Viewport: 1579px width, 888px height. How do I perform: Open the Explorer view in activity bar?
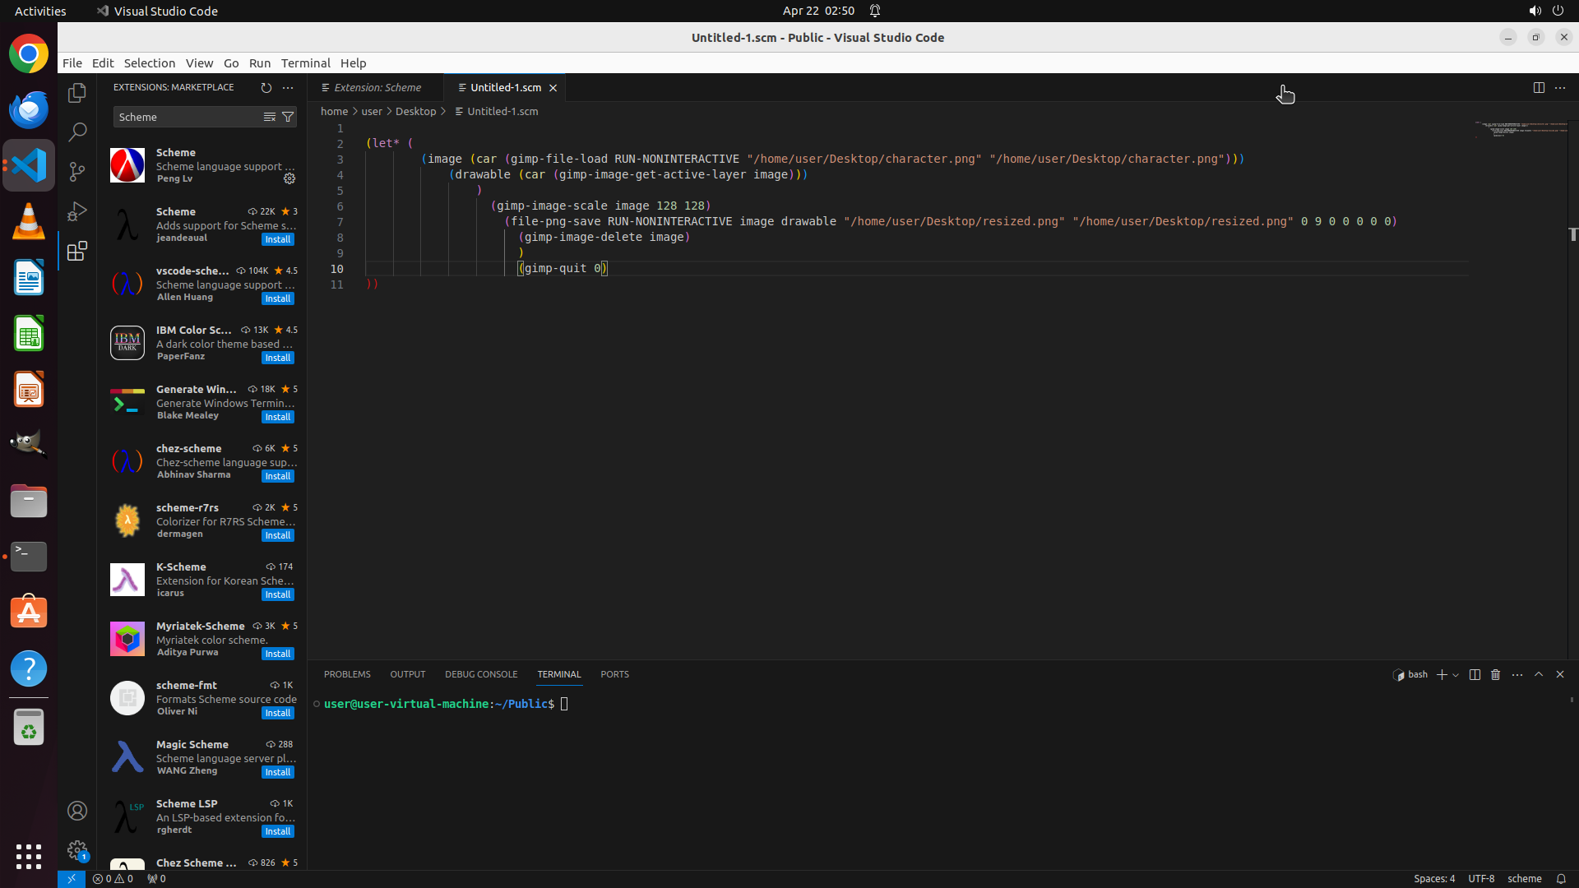(x=77, y=93)
